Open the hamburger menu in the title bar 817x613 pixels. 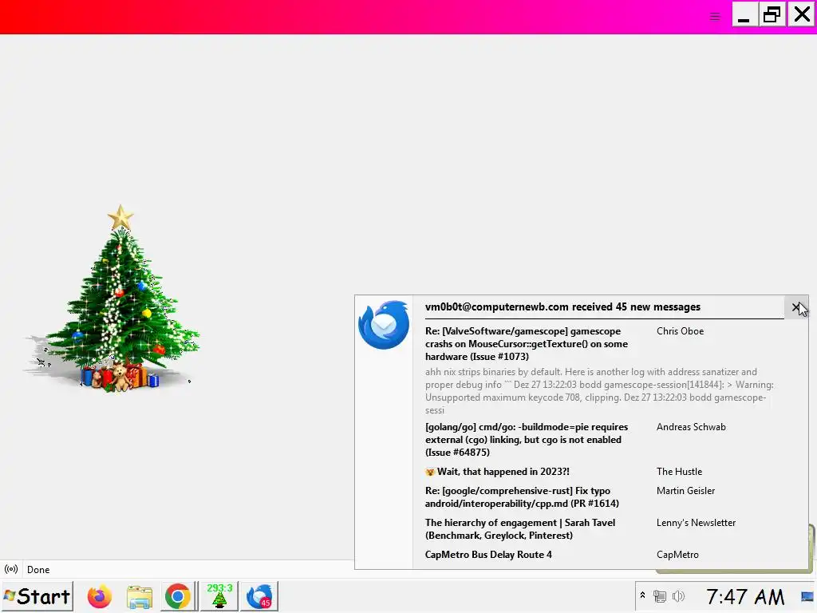click(715, 17)
